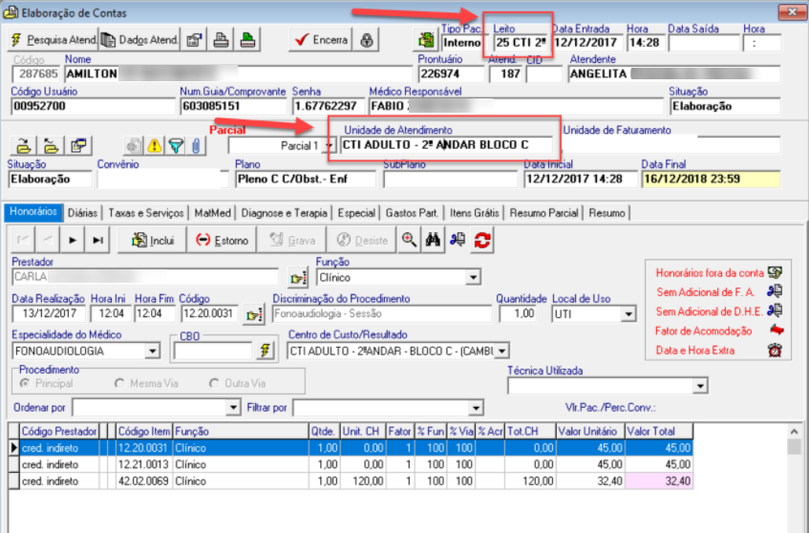This screenshot has width=809, height=533.
Task: Select the Outra Via radio button
Action: coord(214,383)
